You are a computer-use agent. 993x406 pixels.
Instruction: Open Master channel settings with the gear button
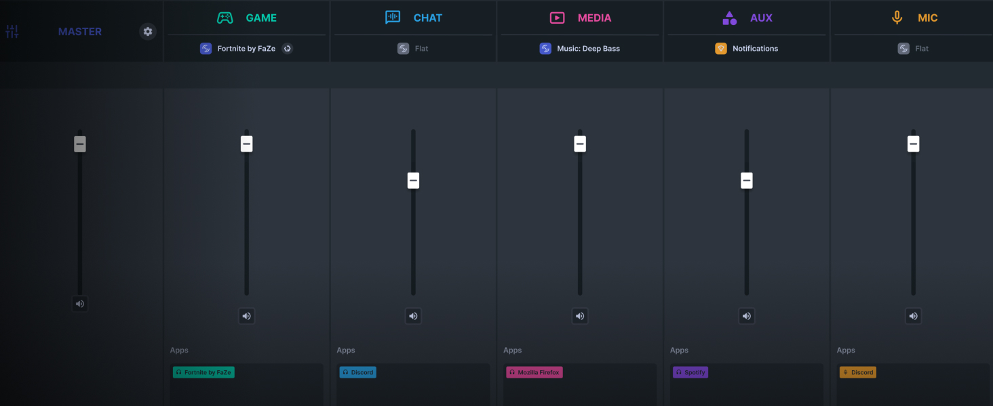[x=147, y=31]
